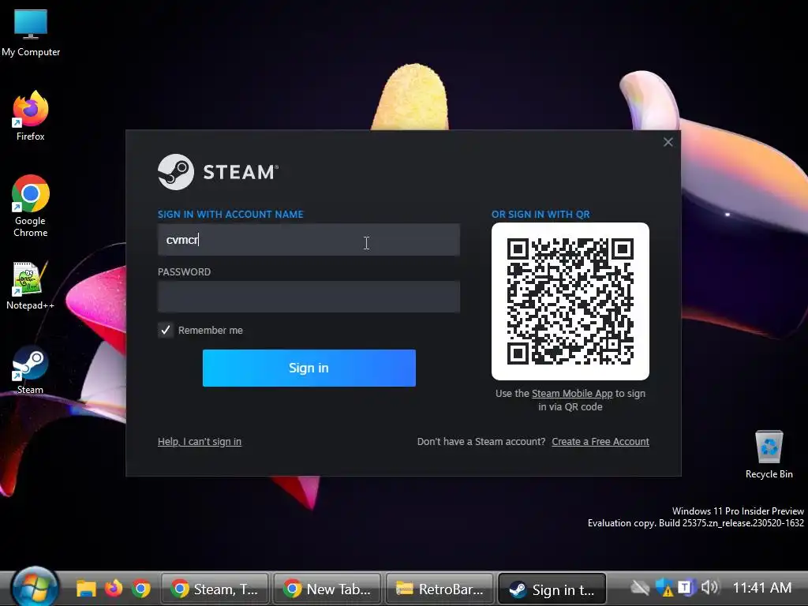Viewport: 808px width, 606px height.
Task: Click the crossed-out device tray icon
Action: pos(640,587)
